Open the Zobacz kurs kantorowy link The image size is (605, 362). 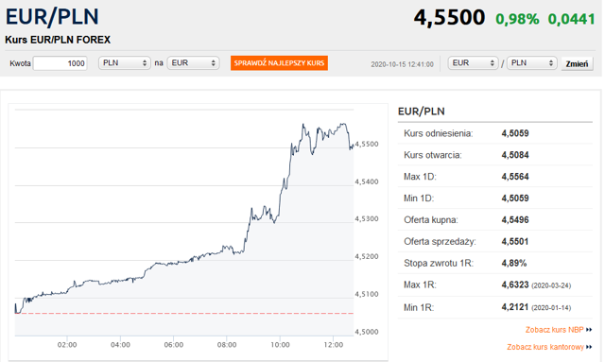(x=544, y=347)
